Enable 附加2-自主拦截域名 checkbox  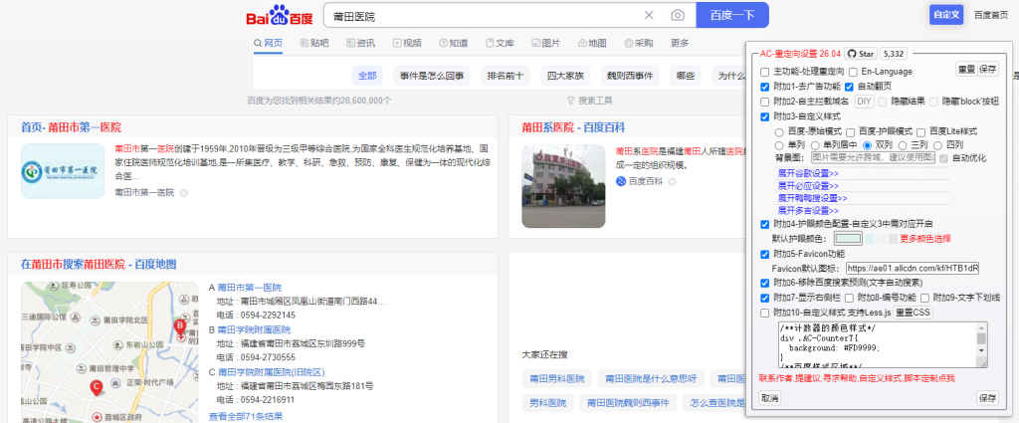[x=765, y=102]
